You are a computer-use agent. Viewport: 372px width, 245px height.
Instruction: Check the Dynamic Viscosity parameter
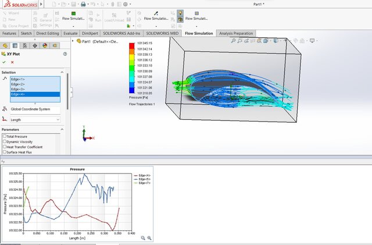point(5,141)
